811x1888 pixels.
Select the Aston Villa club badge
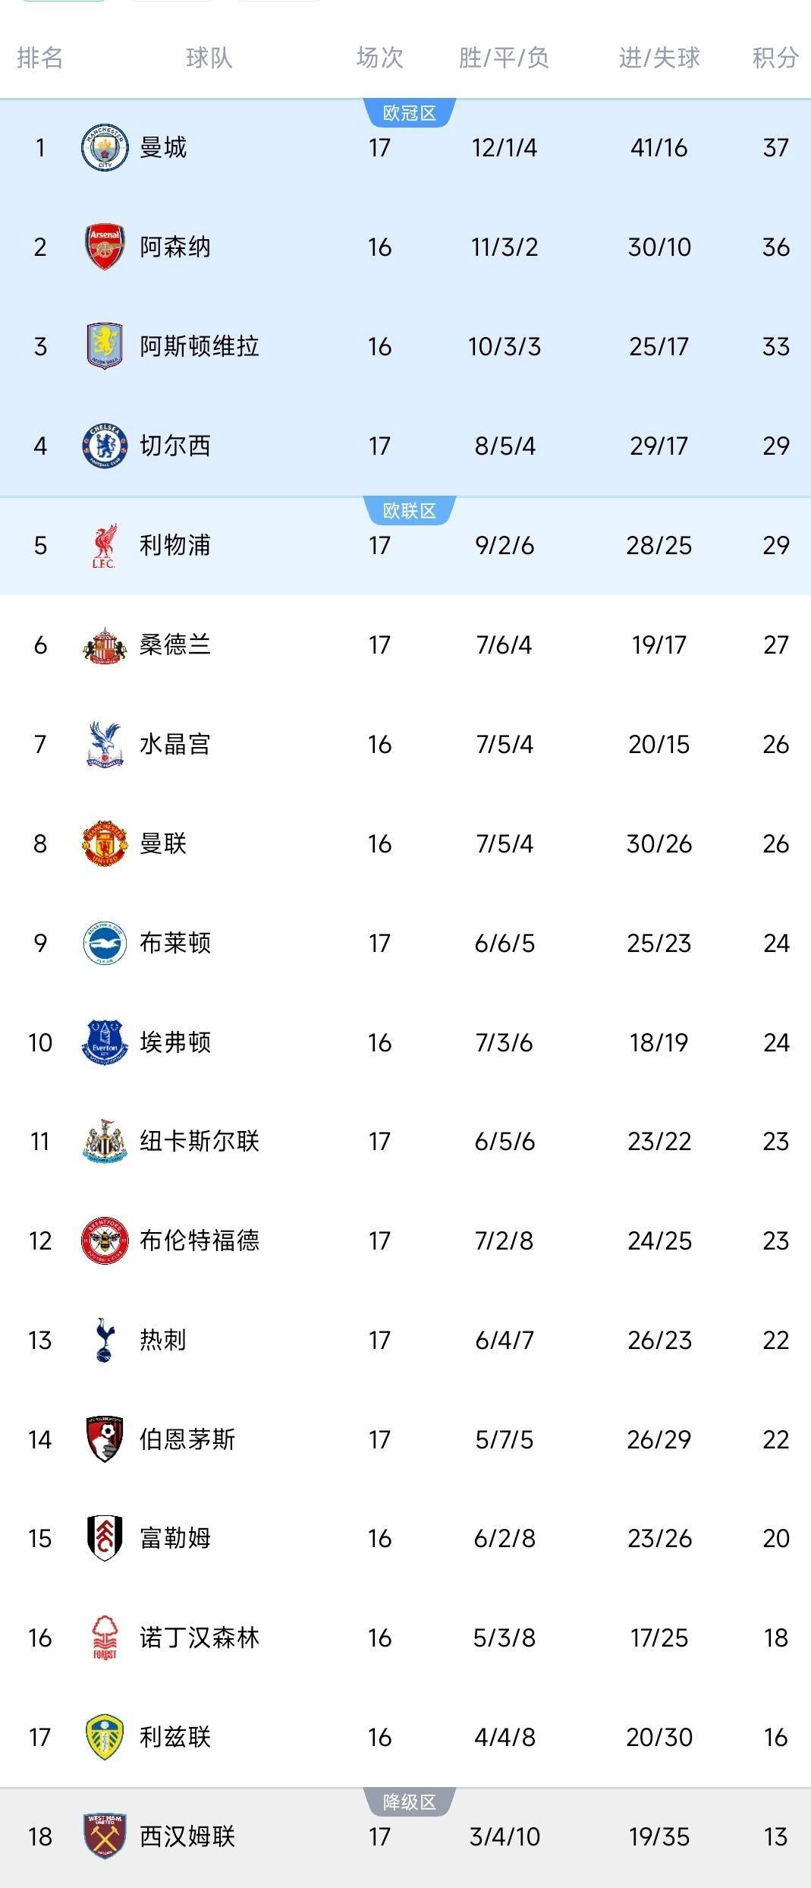click(105, 346)
